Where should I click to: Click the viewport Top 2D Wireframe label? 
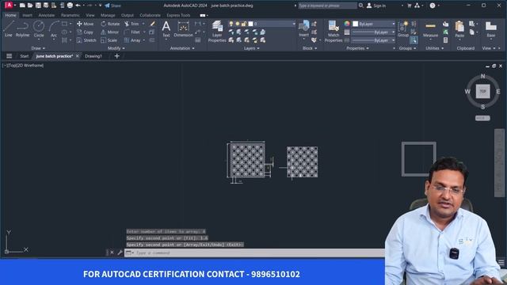point(23,66)
